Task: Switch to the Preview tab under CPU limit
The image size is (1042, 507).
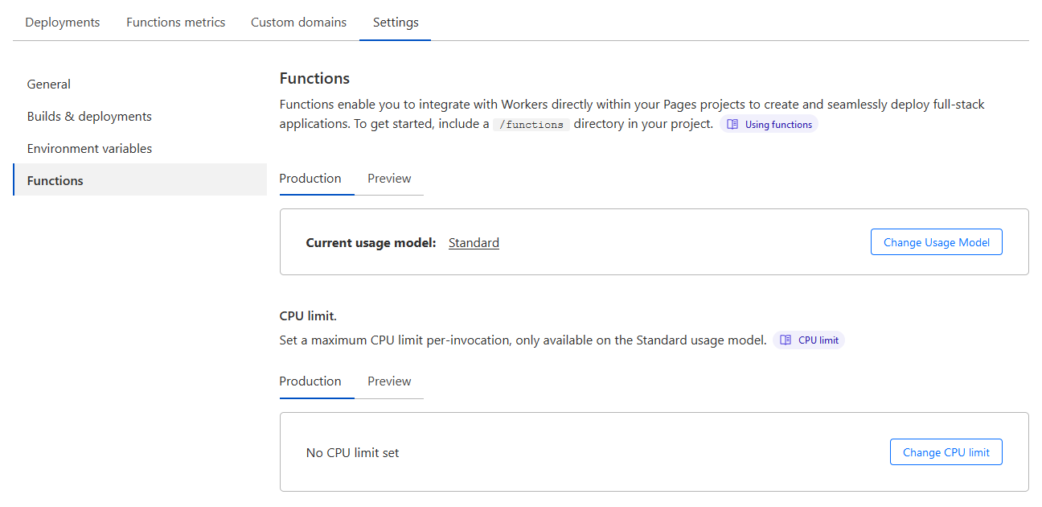Action: coord(389,381)
